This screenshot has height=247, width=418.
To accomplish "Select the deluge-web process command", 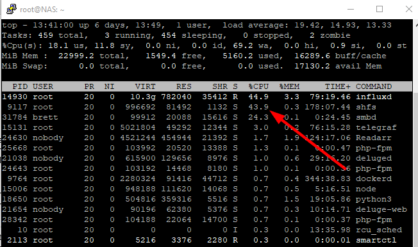I will [381, 209].
